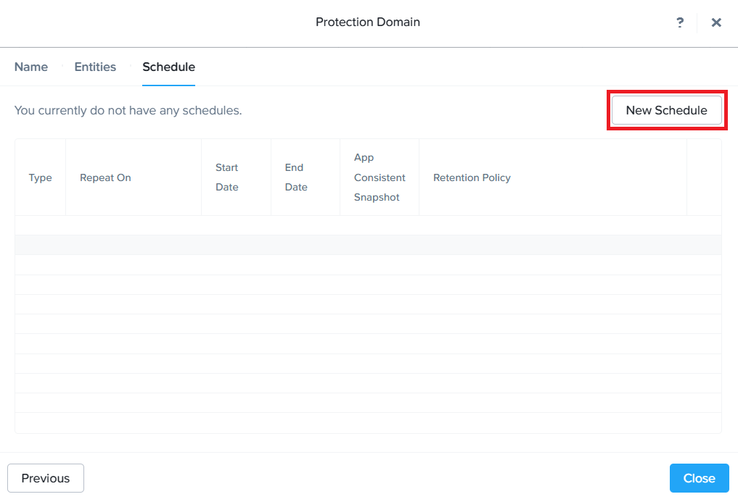738x502 pixels.
Task: Go to the Entities tab
Action: point(95,67)
